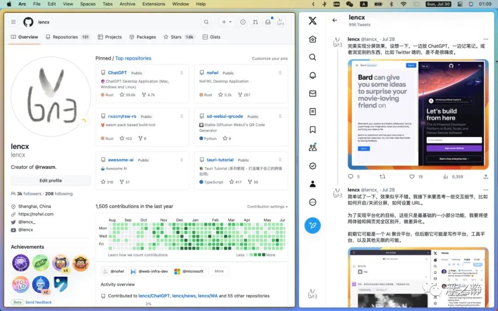
Task: Open the Apple menu
Action: tap(9, 4)
